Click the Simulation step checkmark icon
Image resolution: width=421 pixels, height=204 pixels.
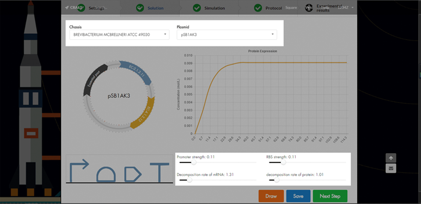tap(197, 8)
